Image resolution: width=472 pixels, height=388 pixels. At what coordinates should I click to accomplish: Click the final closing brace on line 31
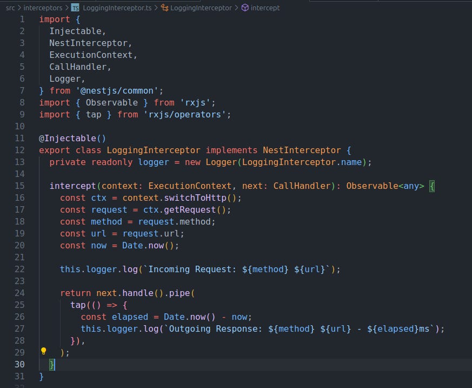pyautogui.click(x=42, y=377)
